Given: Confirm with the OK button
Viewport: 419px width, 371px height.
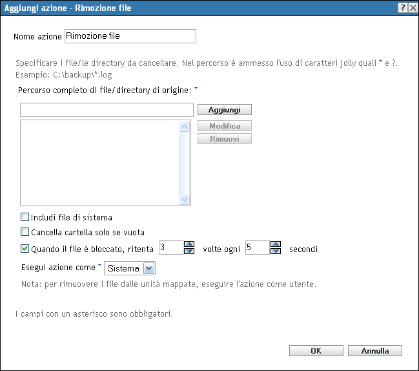Looking at the screenshot, I should (316, 351).
